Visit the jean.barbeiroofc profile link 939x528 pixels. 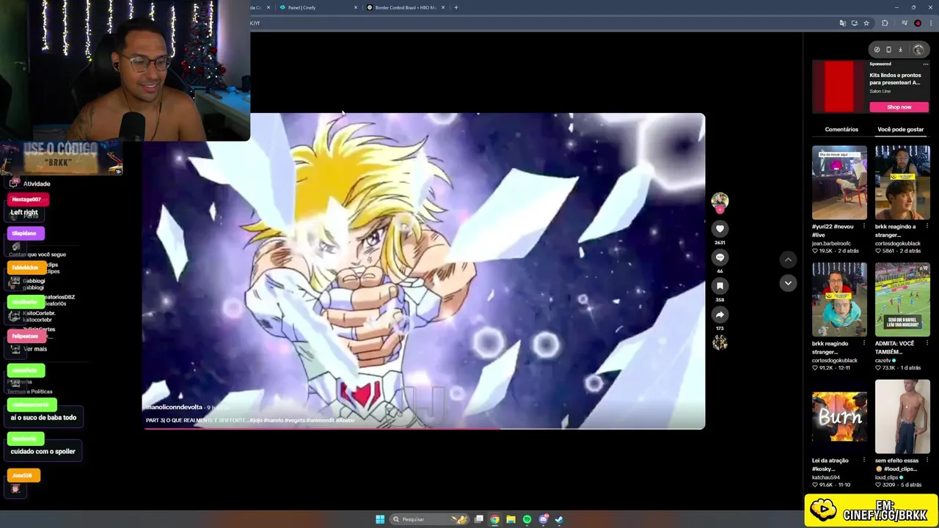tap(831, 243)
